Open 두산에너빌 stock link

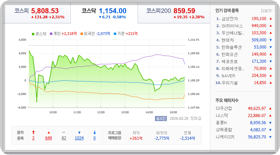click(x=233, y=33)
